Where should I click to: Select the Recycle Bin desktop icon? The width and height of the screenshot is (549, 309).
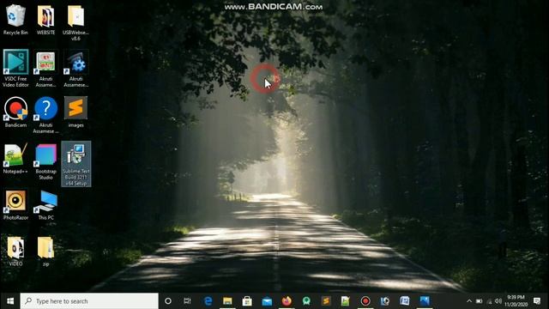pyautogui.click(x=15, y=21)
